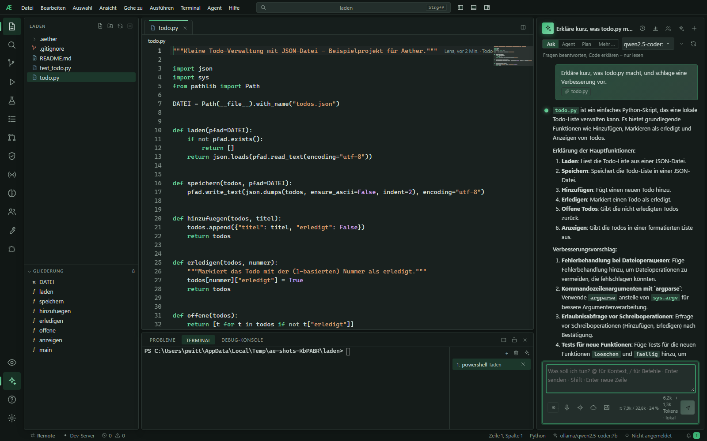Start voice input with microphone icon
The image size is (707, 441).
point(567,407)
